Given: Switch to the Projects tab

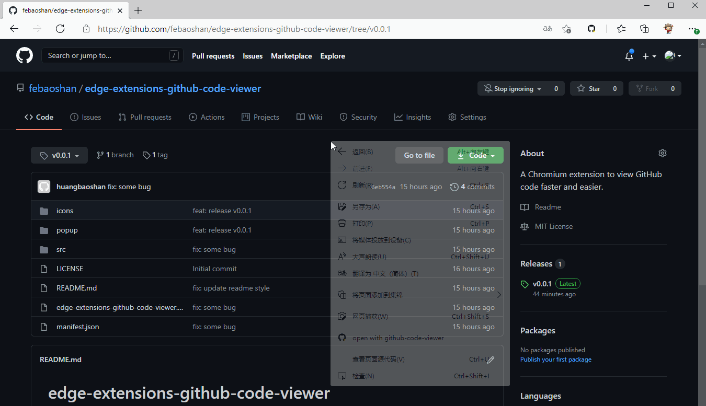Looking at the screenshot, I should 260,117.
